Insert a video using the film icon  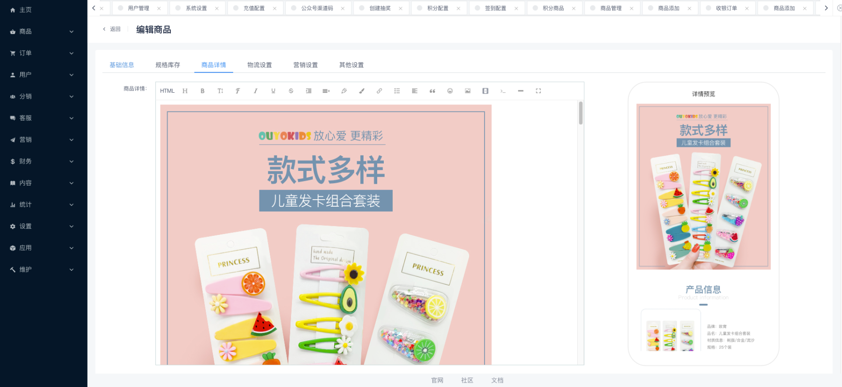click(485, 91)
